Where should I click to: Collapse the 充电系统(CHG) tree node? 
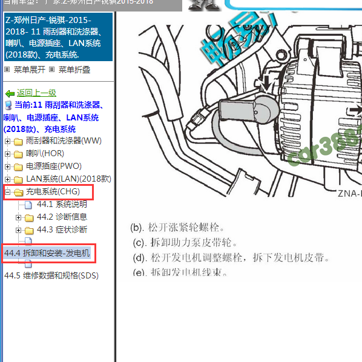[8, 192]
